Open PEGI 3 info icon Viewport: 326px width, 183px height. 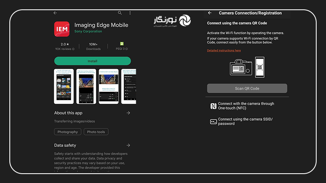pos(127,49)
